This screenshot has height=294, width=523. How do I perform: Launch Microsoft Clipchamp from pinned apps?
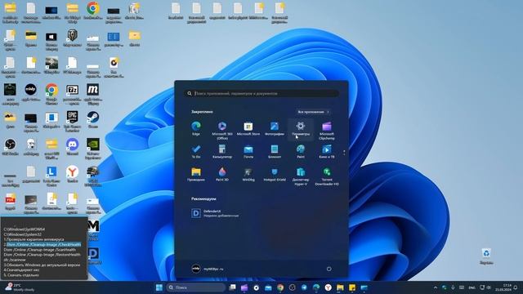click(327, 131)
